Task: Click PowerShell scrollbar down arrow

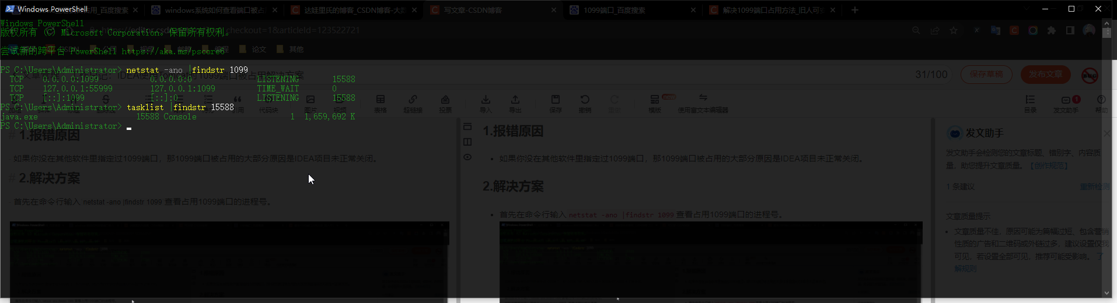Action: pos(1106,293)
